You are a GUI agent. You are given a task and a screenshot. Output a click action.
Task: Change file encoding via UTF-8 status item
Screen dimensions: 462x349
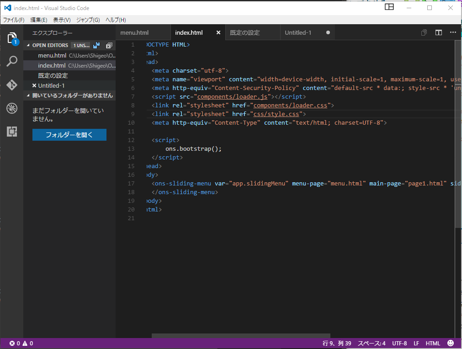click(x=399, y=344)
